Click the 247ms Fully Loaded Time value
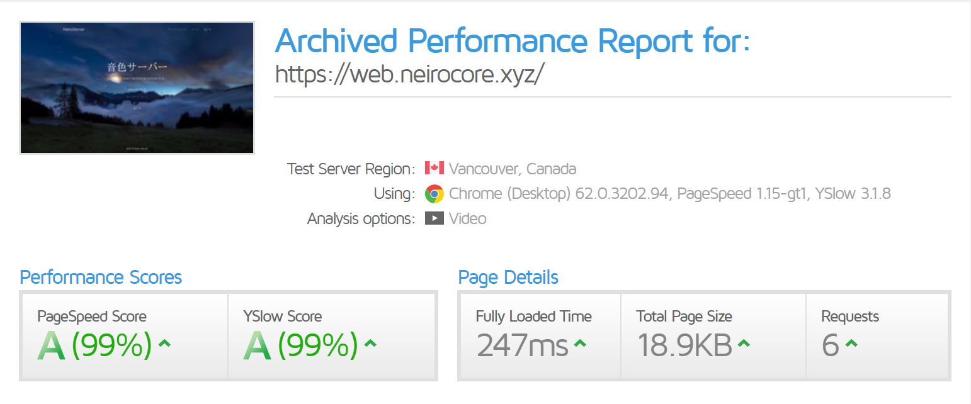This screenshot has height=404, width=971. coord(523,345)
